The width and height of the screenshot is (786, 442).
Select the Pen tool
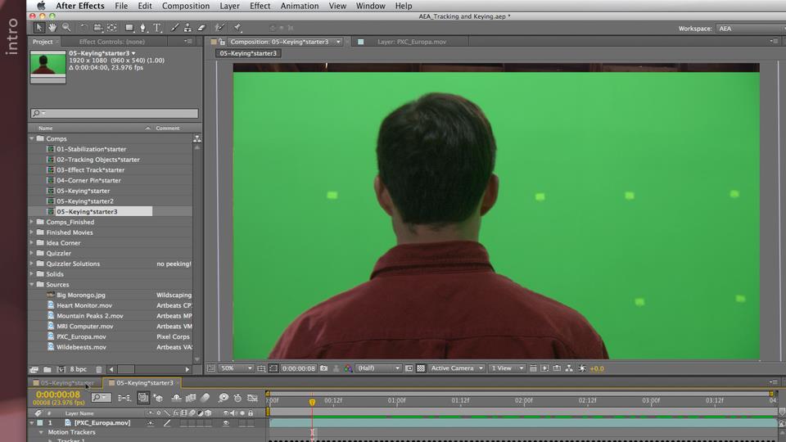coord(142,28)
